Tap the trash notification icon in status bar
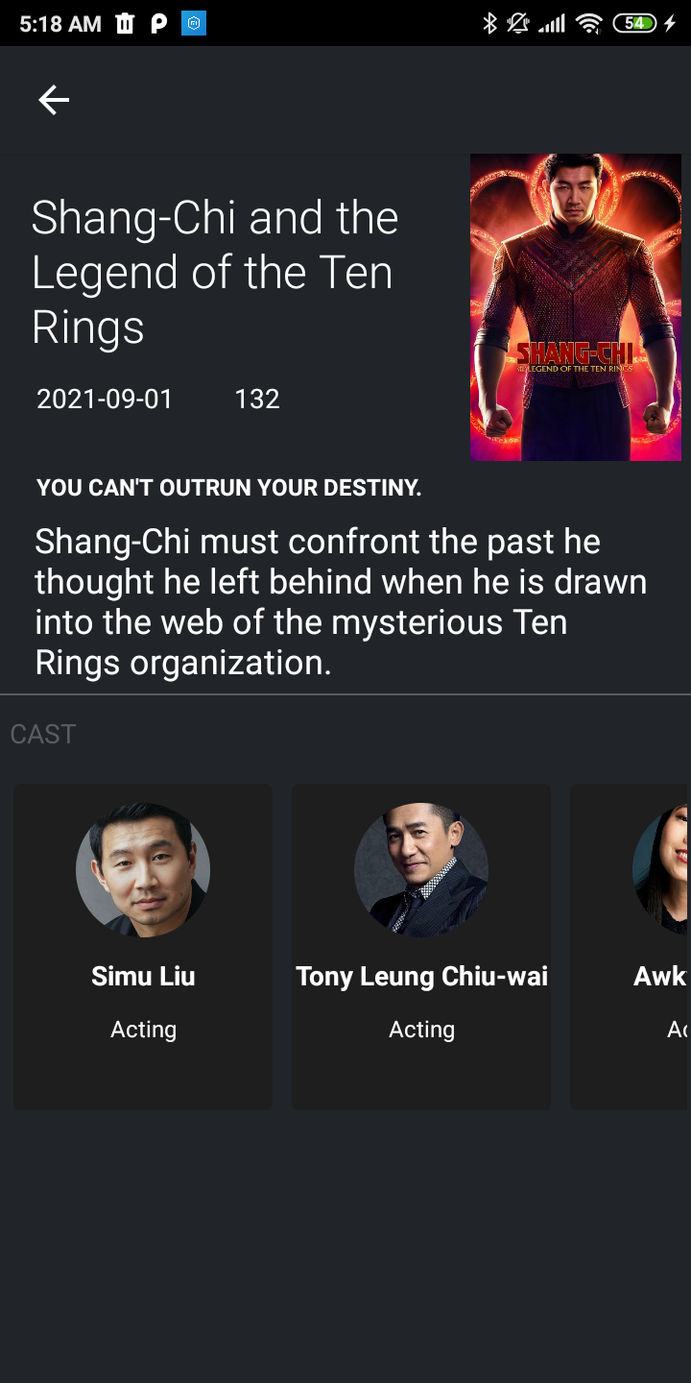Image resolution: width=691 pixels, height=1383 pixels. click(x=125, y=24)
